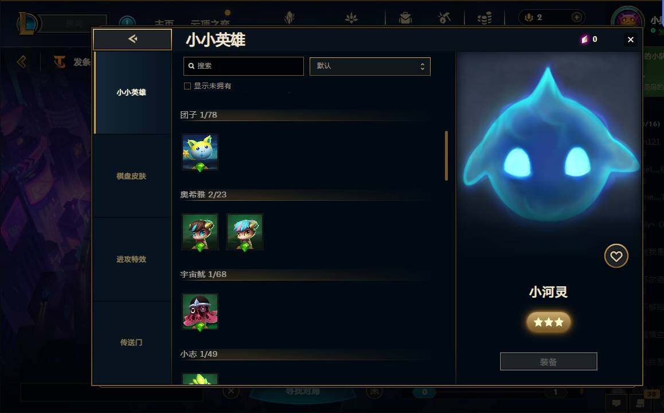Focus the 搜索 search field

point(244,66)
